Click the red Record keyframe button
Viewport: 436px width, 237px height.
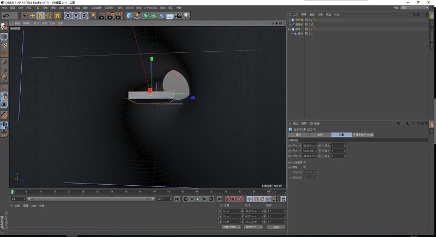[x=228, y=199]
